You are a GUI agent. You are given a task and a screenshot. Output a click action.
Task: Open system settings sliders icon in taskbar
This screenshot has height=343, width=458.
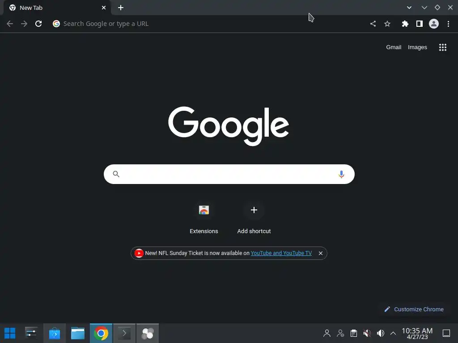pos(31,333)
